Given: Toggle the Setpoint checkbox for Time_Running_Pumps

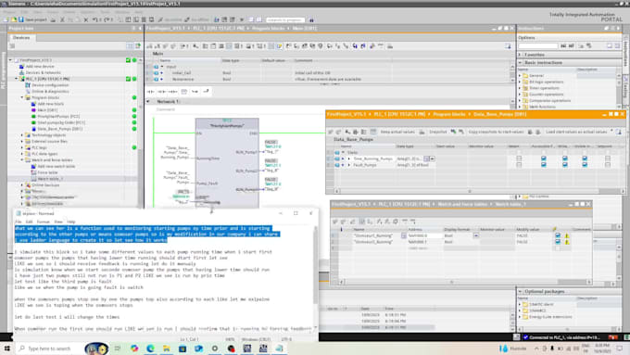Looking at the screenshot, I should 608,158.
